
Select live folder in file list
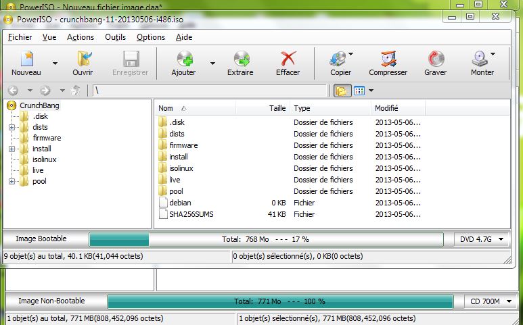click(x=175, y=180)
